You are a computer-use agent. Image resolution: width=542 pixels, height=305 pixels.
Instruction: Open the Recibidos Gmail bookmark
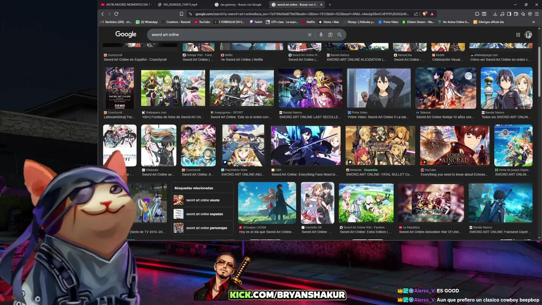pos(116,22)
